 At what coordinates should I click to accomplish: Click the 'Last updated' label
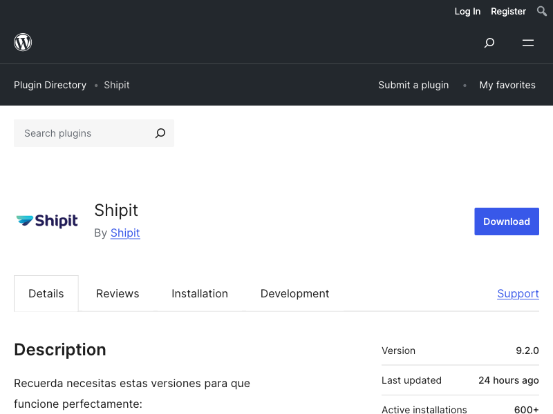411,380
